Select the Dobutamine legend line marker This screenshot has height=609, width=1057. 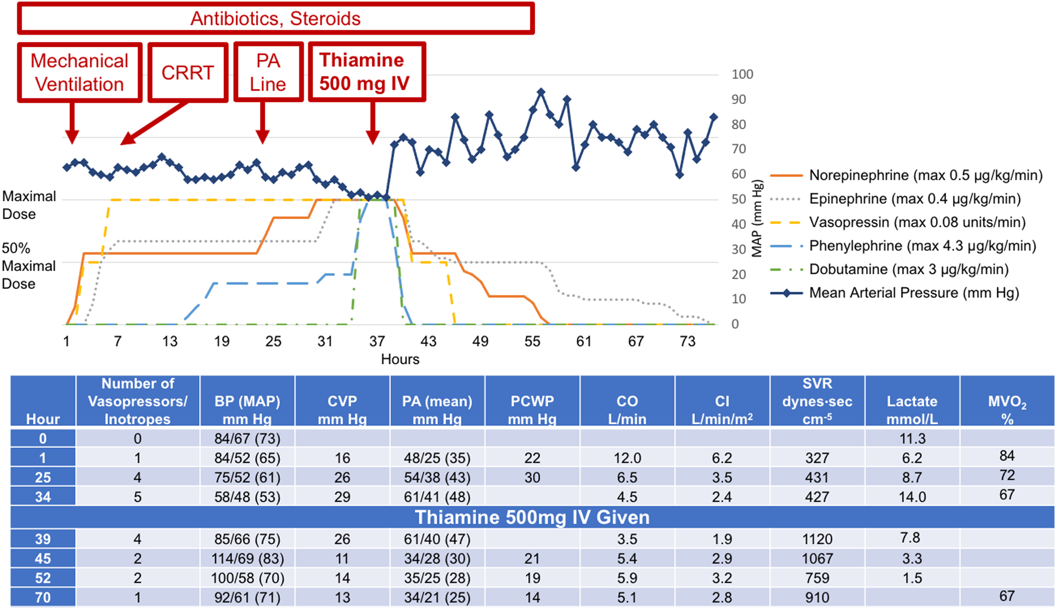(786, 270)
